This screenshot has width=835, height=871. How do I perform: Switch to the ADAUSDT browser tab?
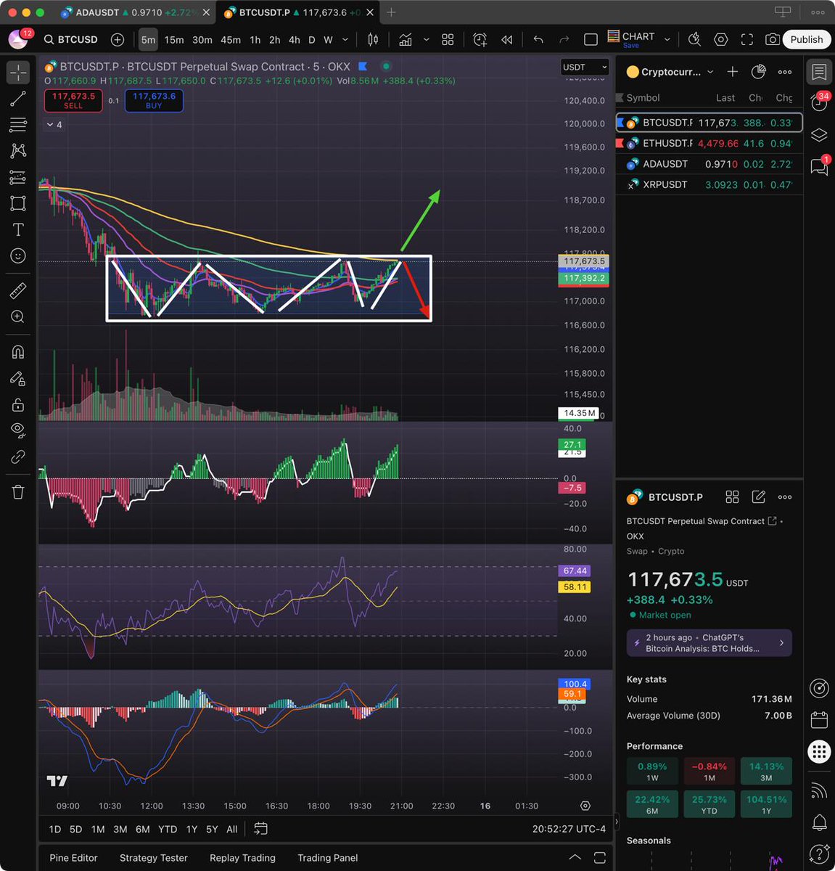coord(135,12)
